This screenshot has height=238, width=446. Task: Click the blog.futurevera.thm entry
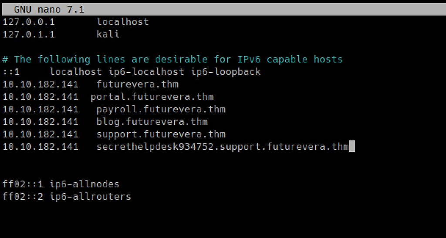coord(152,122)
